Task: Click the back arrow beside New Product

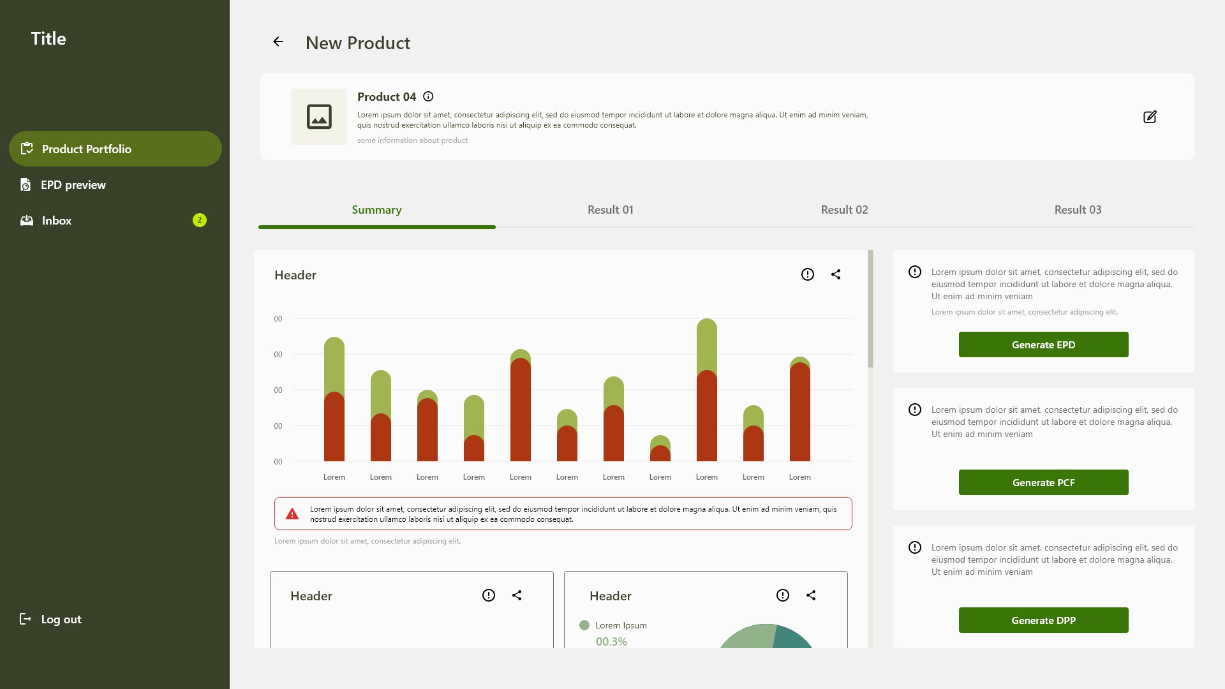Action: click(x=278, y=41)
